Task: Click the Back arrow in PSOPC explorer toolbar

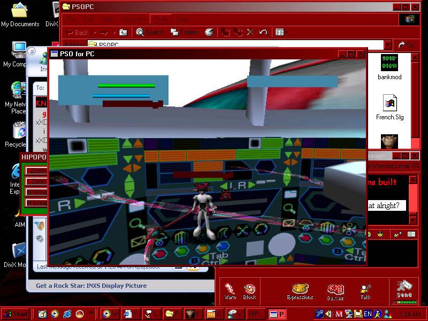Action: 78,33
